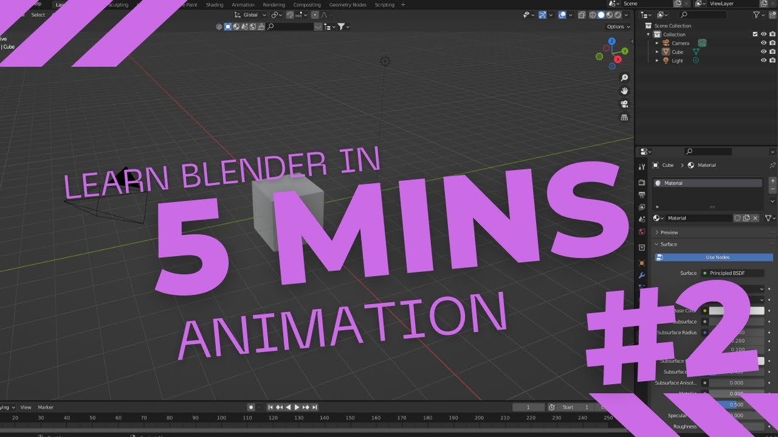The width and height of the screenshot is (778, 437).
Task: Open the Compositing workspace tab
Action: coord(307,5)
